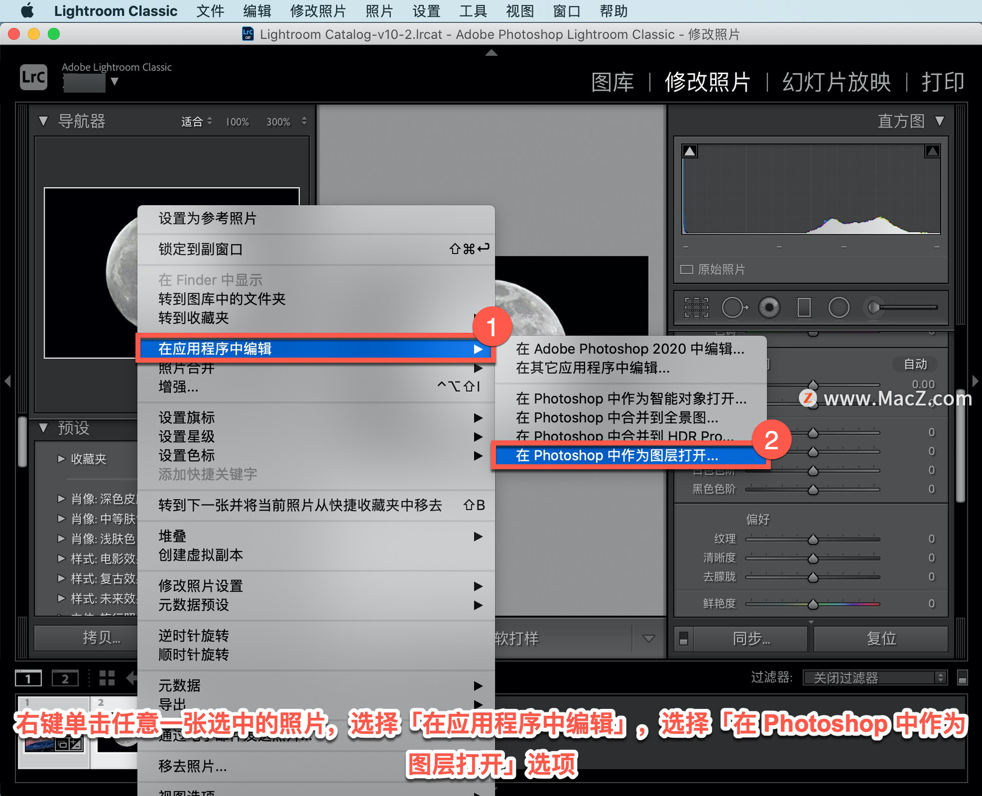Toggle filter lock switch at filmstrip right
This screenshot has width=982, height=796.
coord(962,678)
